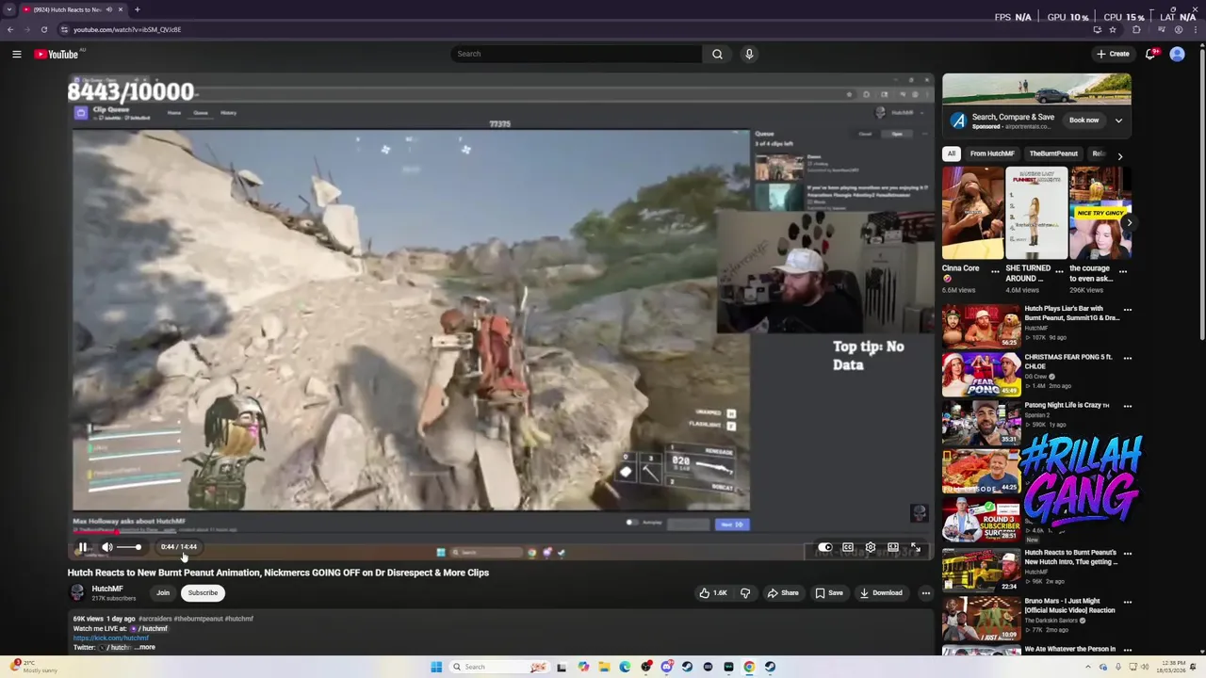This screenshot has width=1206, height=678.
Task: Click the Windows taskbar search box
Action: [499, 667]
